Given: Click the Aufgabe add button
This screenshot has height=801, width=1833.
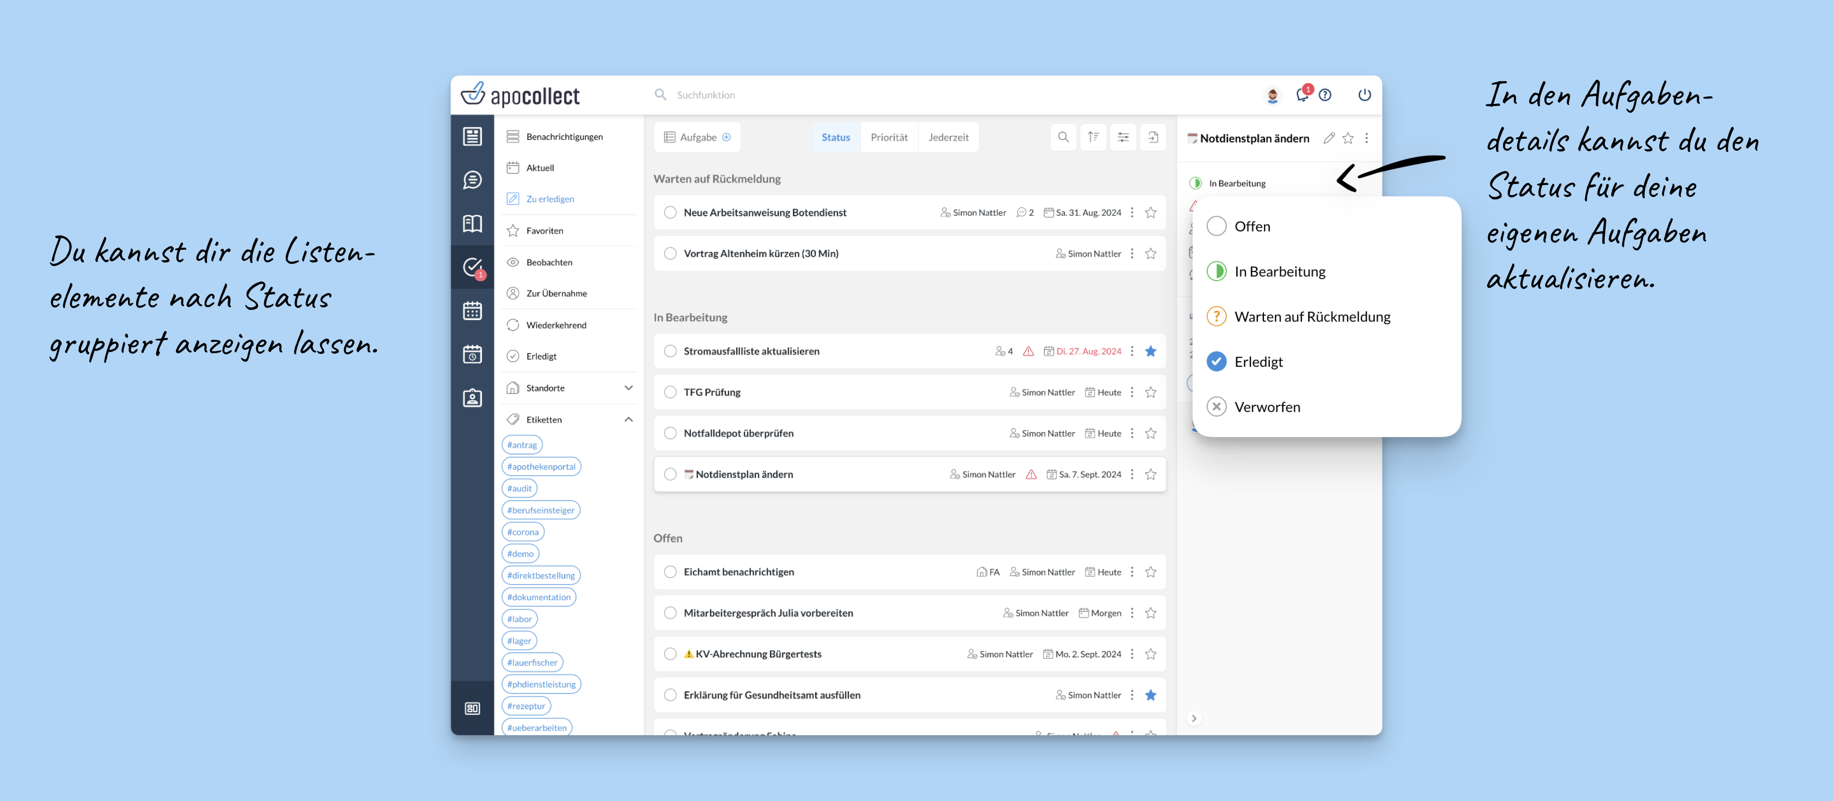Looking at the screenshot, I should click(x=696, y=137).
